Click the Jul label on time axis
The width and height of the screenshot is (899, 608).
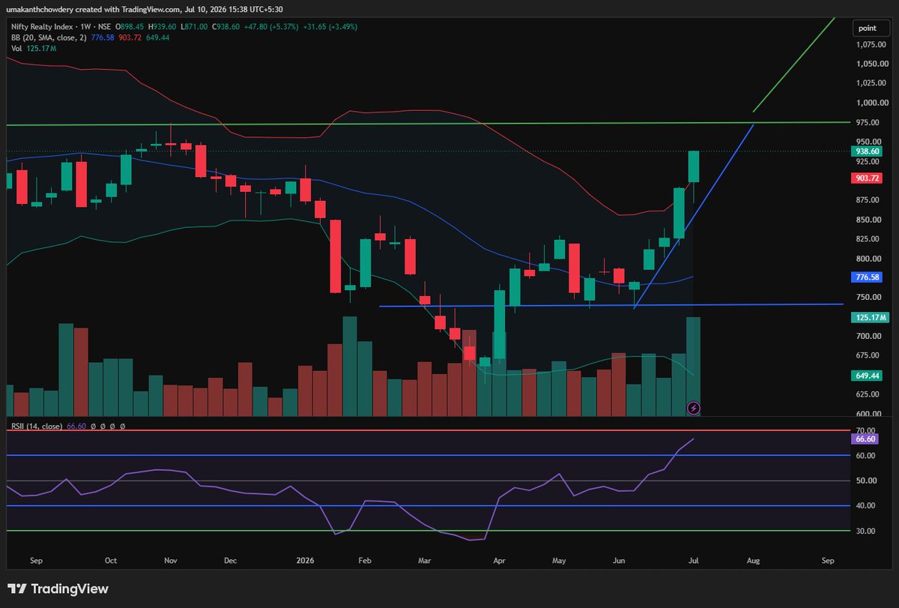click(694, 561)
